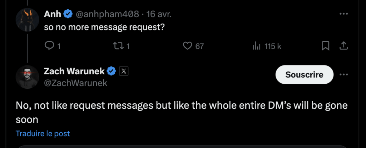Click the X affiliation badge beside Zach Warunek

click(123, 71)
